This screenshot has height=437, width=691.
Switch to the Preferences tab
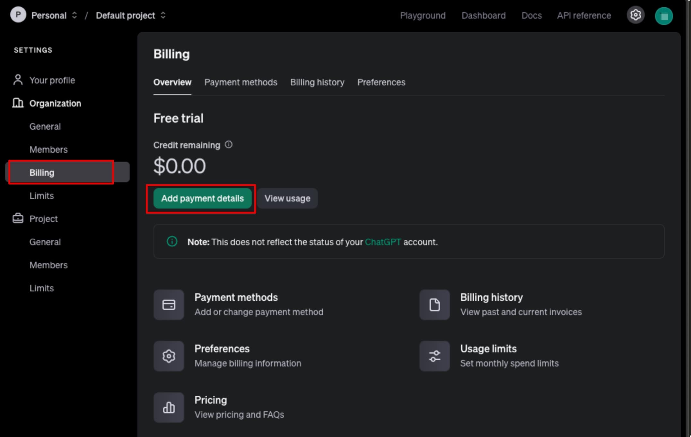coord(381,82)
